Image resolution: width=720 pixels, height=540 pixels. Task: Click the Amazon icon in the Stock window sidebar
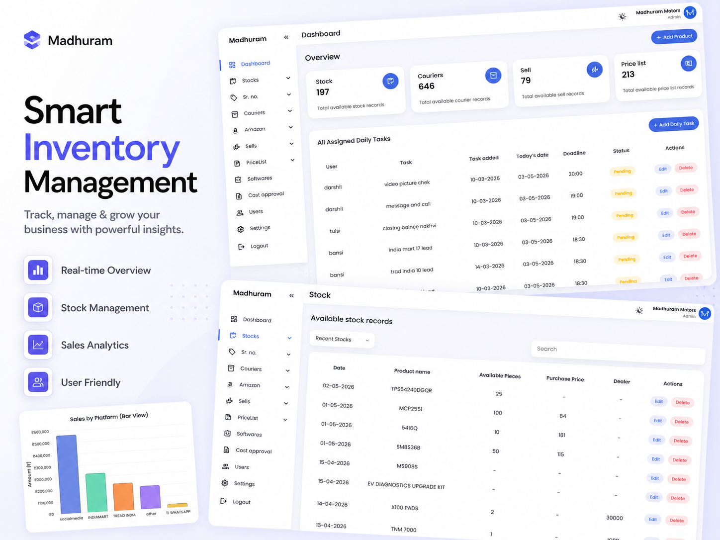pyautogui.click(x=230, y=384)
